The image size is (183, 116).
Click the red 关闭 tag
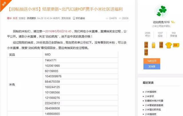click(x=15, y=18)
